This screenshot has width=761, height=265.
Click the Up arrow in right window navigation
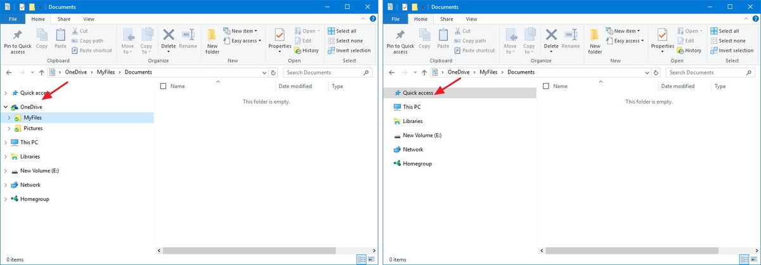pyautogui.click(x=424, y=72)
